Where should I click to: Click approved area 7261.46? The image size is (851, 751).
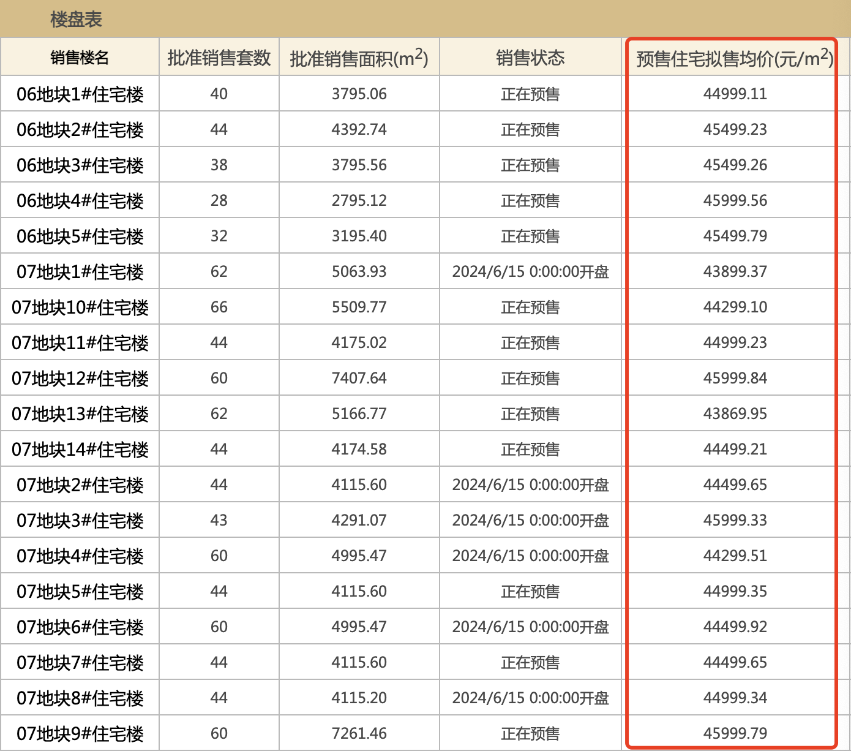point(359,733)
